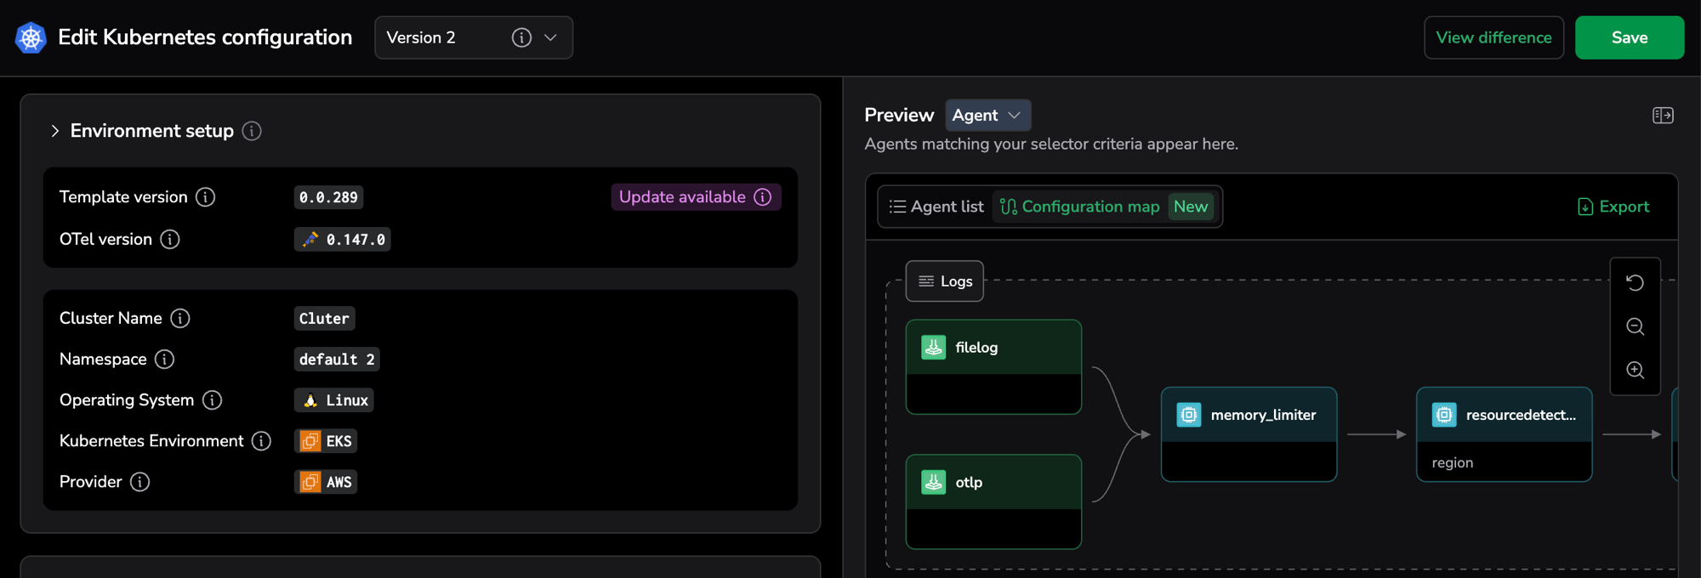This screenshot has width=1701, height=578.
Task: Click the Kubernetes logo icon
Action: tap(31, 37)
